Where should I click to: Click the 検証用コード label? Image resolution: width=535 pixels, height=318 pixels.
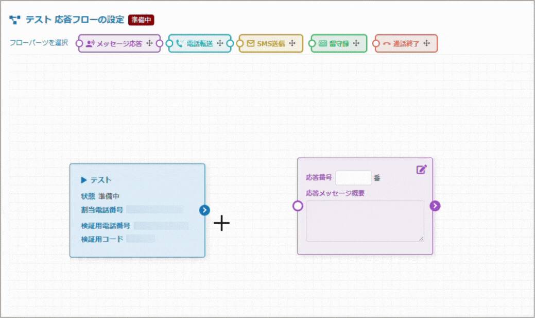point(101,239)
